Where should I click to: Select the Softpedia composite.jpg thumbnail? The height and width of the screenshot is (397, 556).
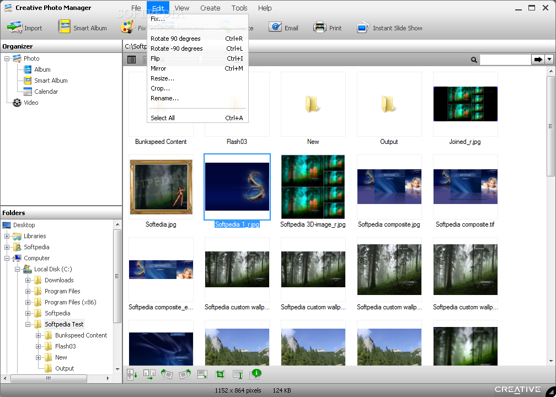click(x=389, y=187)
